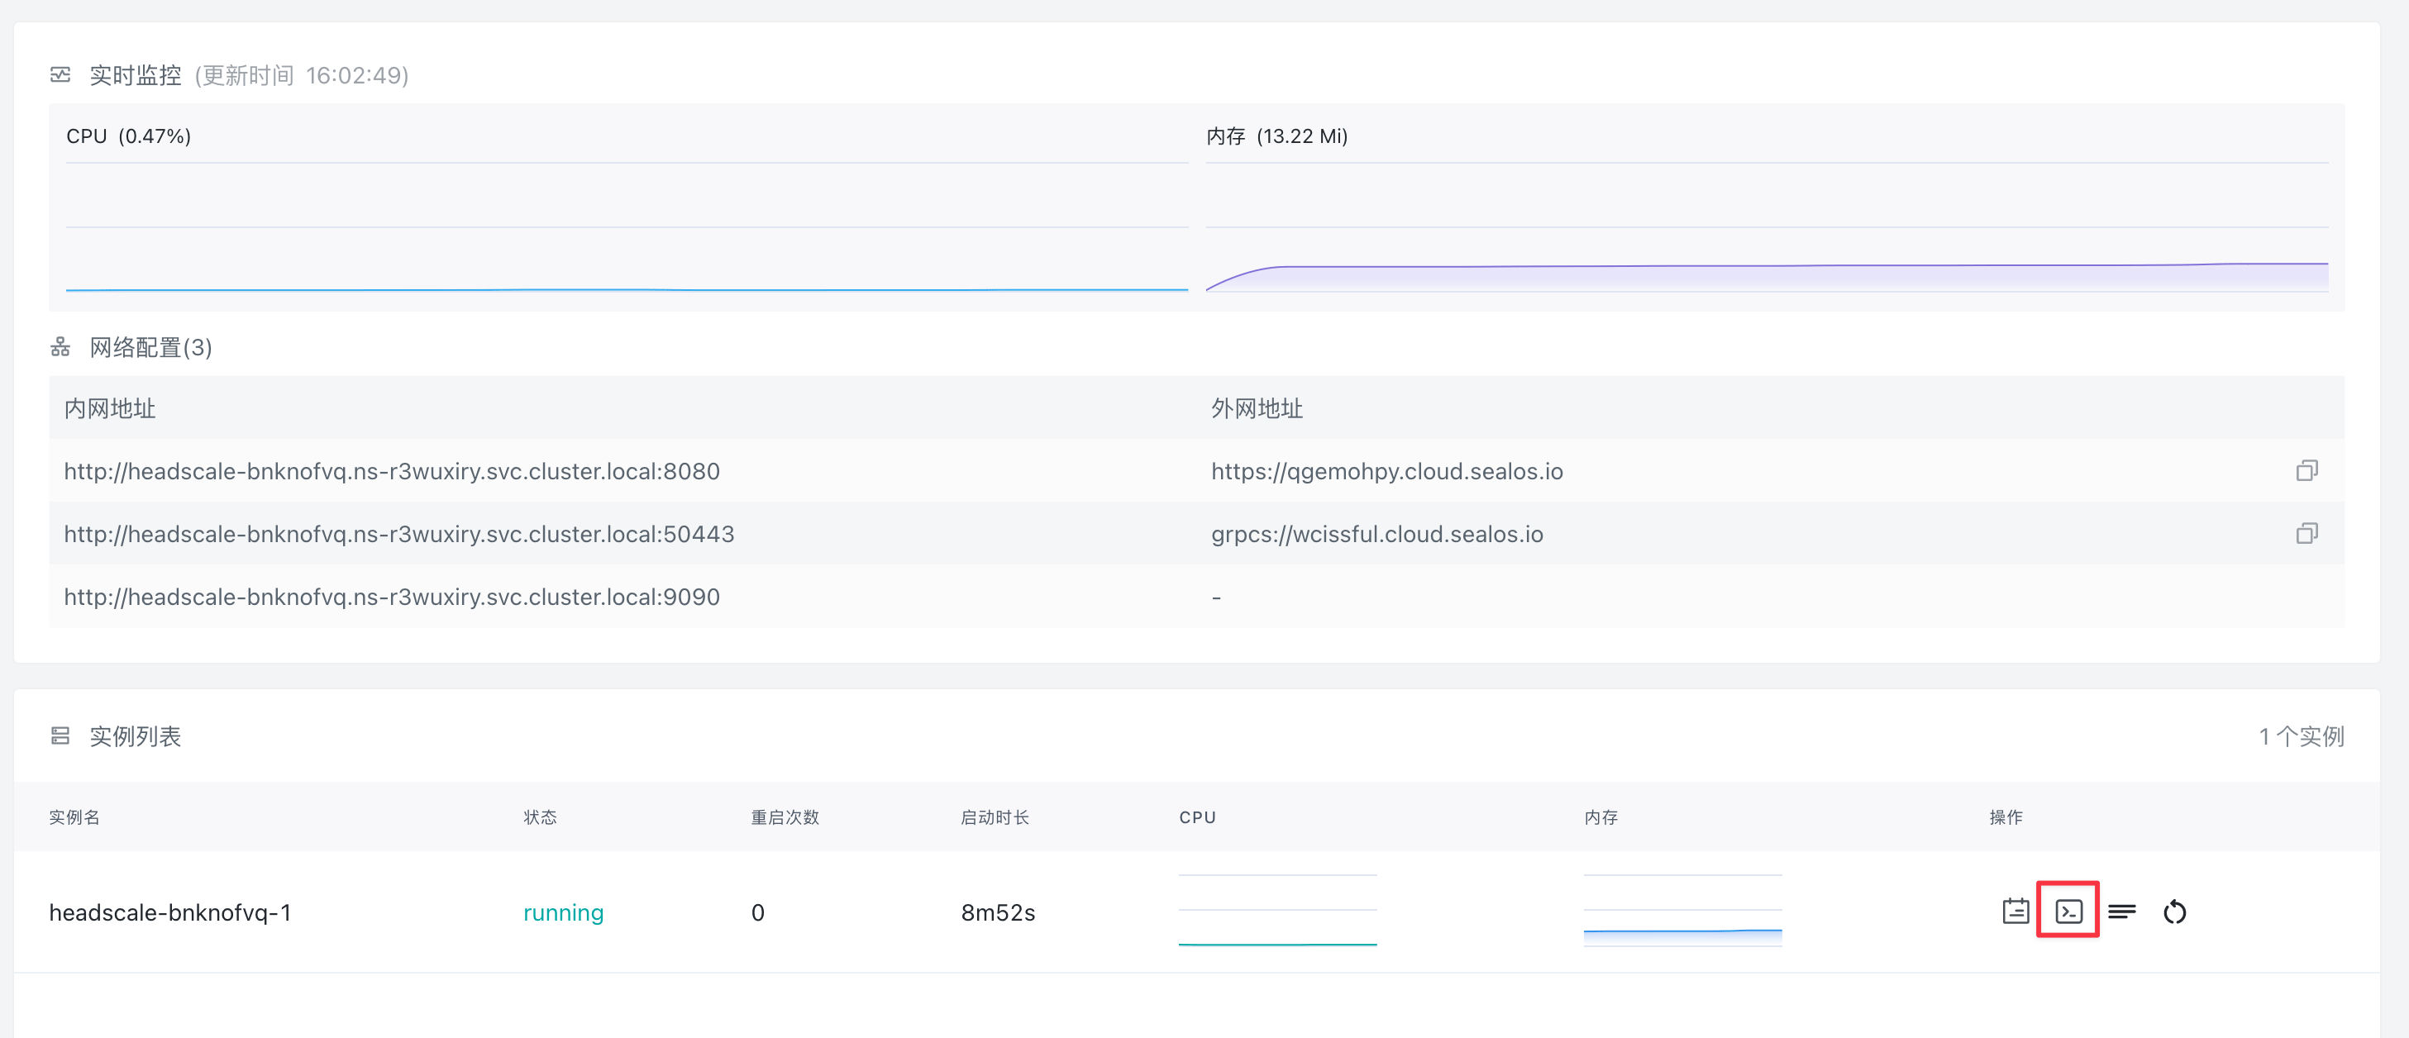The width and height of the screenshot is (2409, 1038).
Task: Click the 实时监控 monitoring section icon
Action: [60, 74]
